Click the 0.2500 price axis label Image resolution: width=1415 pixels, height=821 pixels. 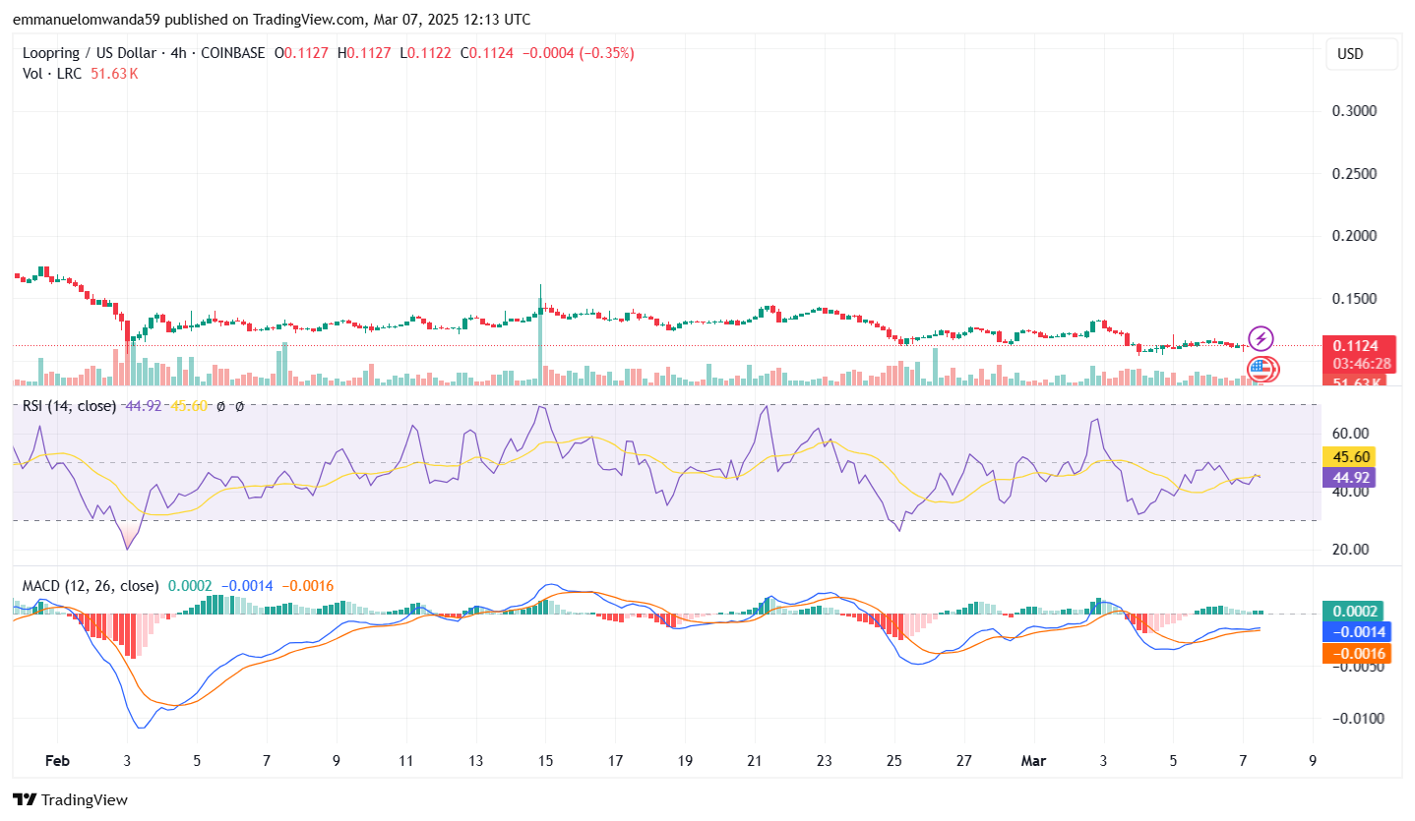[x=1355, y=174]
